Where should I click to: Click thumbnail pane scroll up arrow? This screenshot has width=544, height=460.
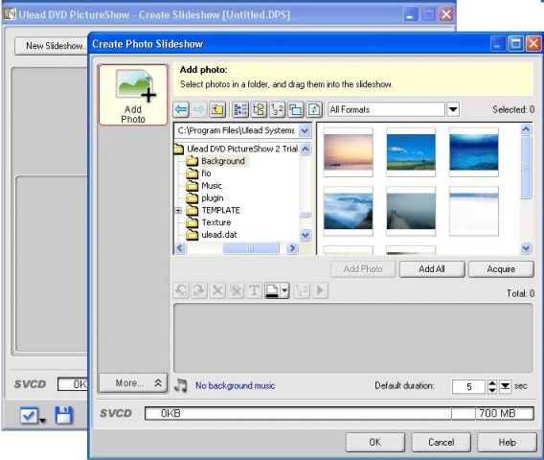click(526, 129)
